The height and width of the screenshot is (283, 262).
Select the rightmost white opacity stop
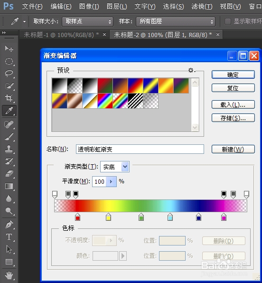click(x=246, y=195)
